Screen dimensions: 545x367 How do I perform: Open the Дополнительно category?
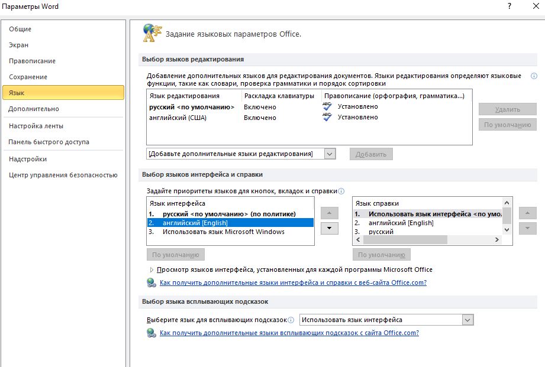tap(63, 109)
